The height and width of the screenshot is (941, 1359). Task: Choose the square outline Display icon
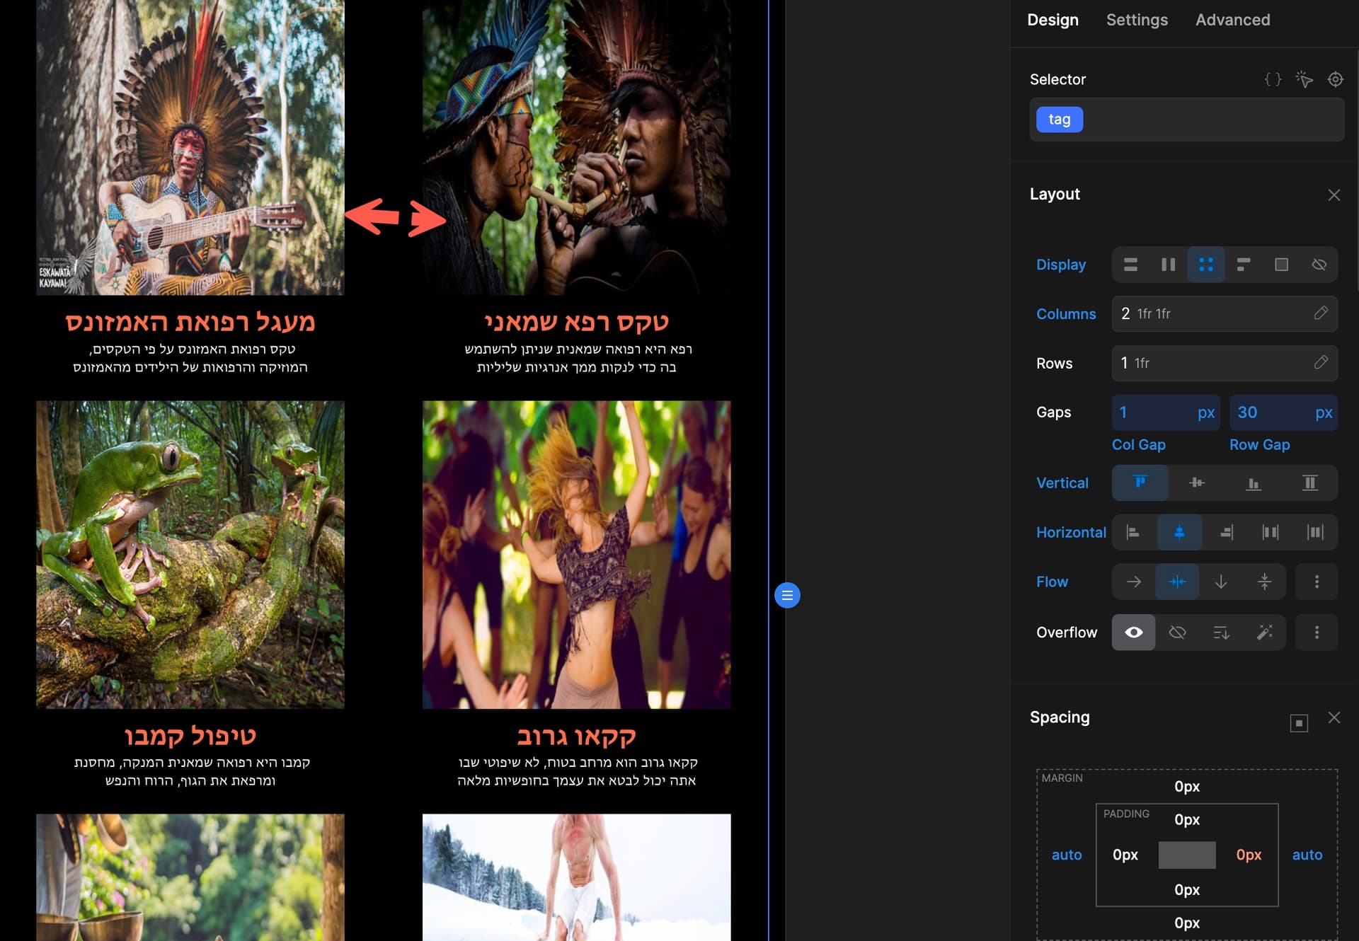pyautogui.click(x=1281, y=265)
